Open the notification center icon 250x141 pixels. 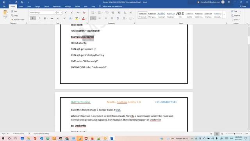[246, 138]
